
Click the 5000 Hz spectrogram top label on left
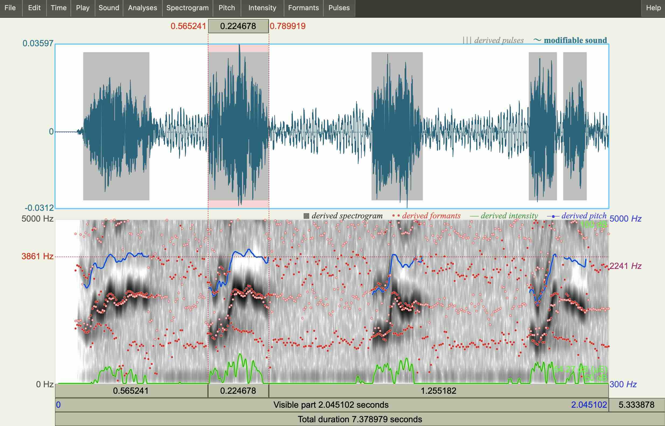click(x=37, y=219)
